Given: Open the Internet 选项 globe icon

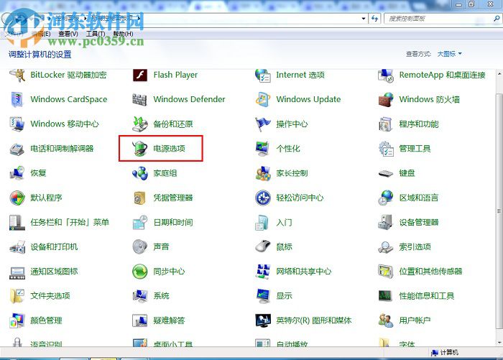Looking at the screenshot, I should 263,75.
